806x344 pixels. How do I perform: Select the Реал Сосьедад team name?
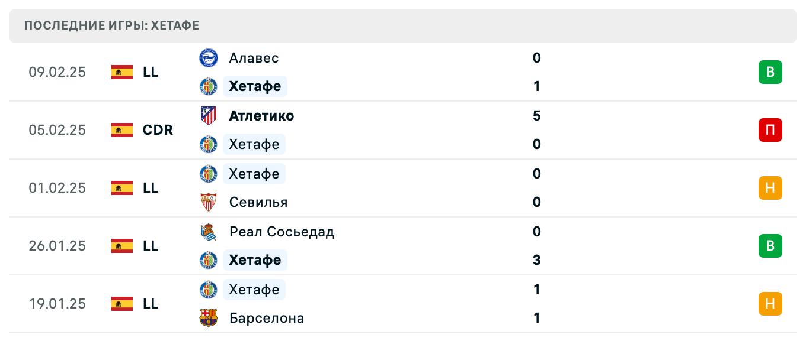[282, 232]
